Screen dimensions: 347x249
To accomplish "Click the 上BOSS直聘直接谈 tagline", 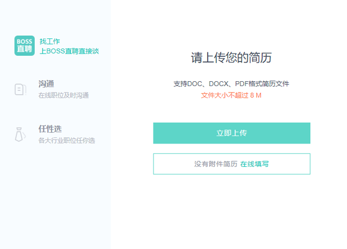I will pos(69,51).
